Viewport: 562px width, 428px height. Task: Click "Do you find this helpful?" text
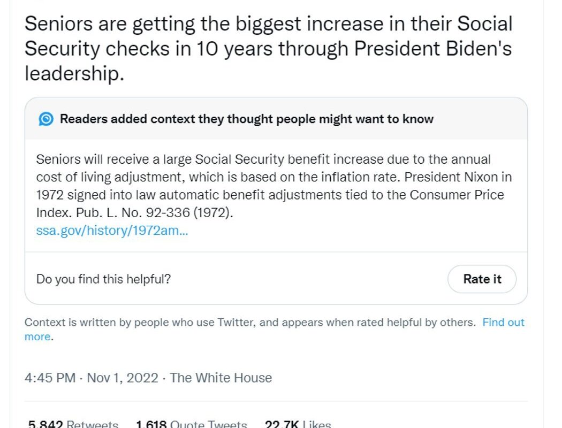pos(104,279)
